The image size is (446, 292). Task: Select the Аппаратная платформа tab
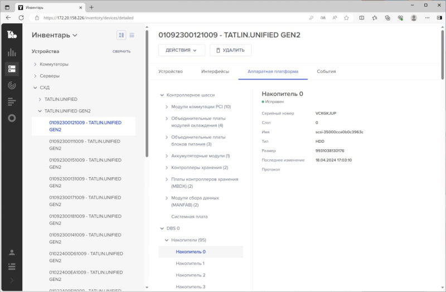pyautogui.click(x=273, y=71)
